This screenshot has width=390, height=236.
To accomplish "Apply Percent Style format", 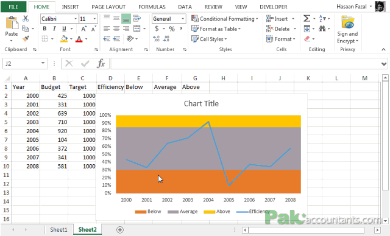I will point(172,29).
